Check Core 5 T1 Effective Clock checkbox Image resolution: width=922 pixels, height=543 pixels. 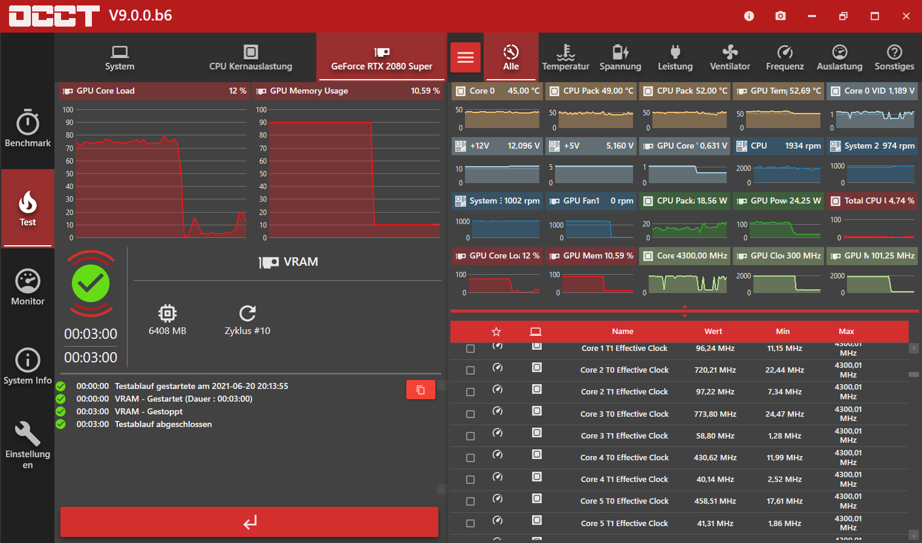pyautogui.click(x=470, y=524)
